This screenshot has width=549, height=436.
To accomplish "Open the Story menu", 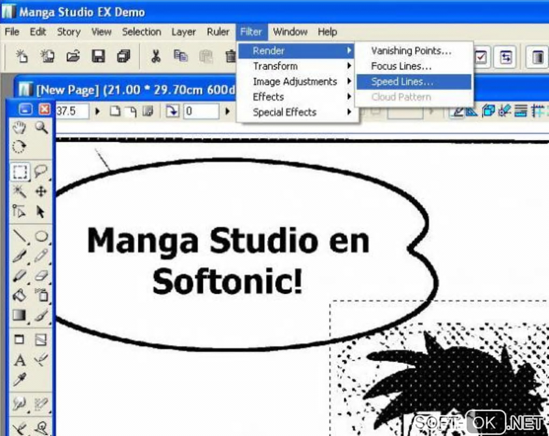I will click(69, 32).
